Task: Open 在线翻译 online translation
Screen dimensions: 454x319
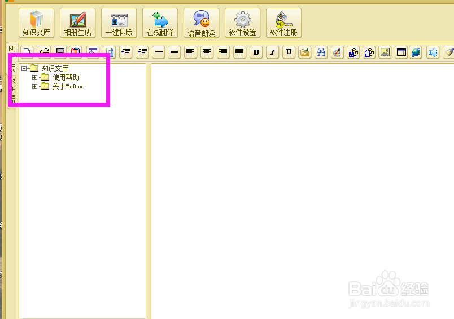Action: tap(160, 23)
